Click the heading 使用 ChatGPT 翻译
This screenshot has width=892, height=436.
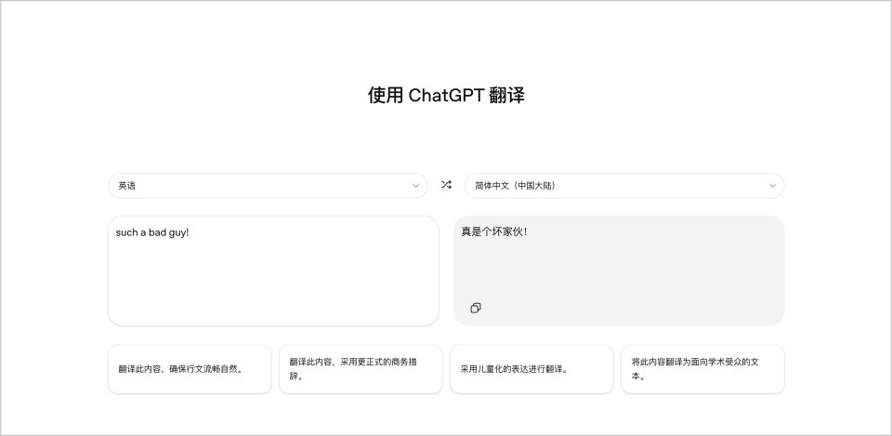click(x=446, y=95)
